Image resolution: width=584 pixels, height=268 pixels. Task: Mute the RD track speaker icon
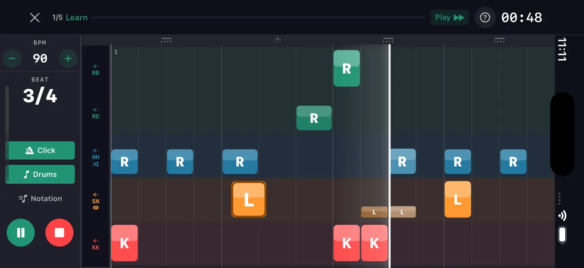tap(96, 110)
